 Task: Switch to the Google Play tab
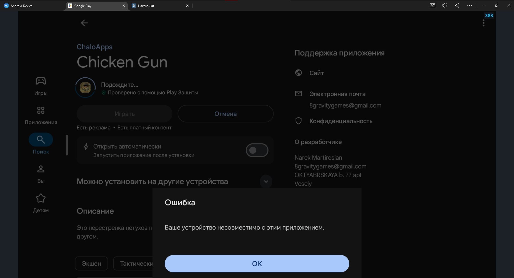coord(96,6)
